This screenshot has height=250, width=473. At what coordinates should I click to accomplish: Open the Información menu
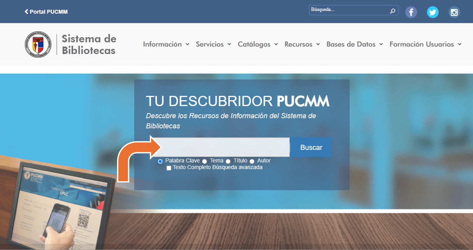point(162,44)
